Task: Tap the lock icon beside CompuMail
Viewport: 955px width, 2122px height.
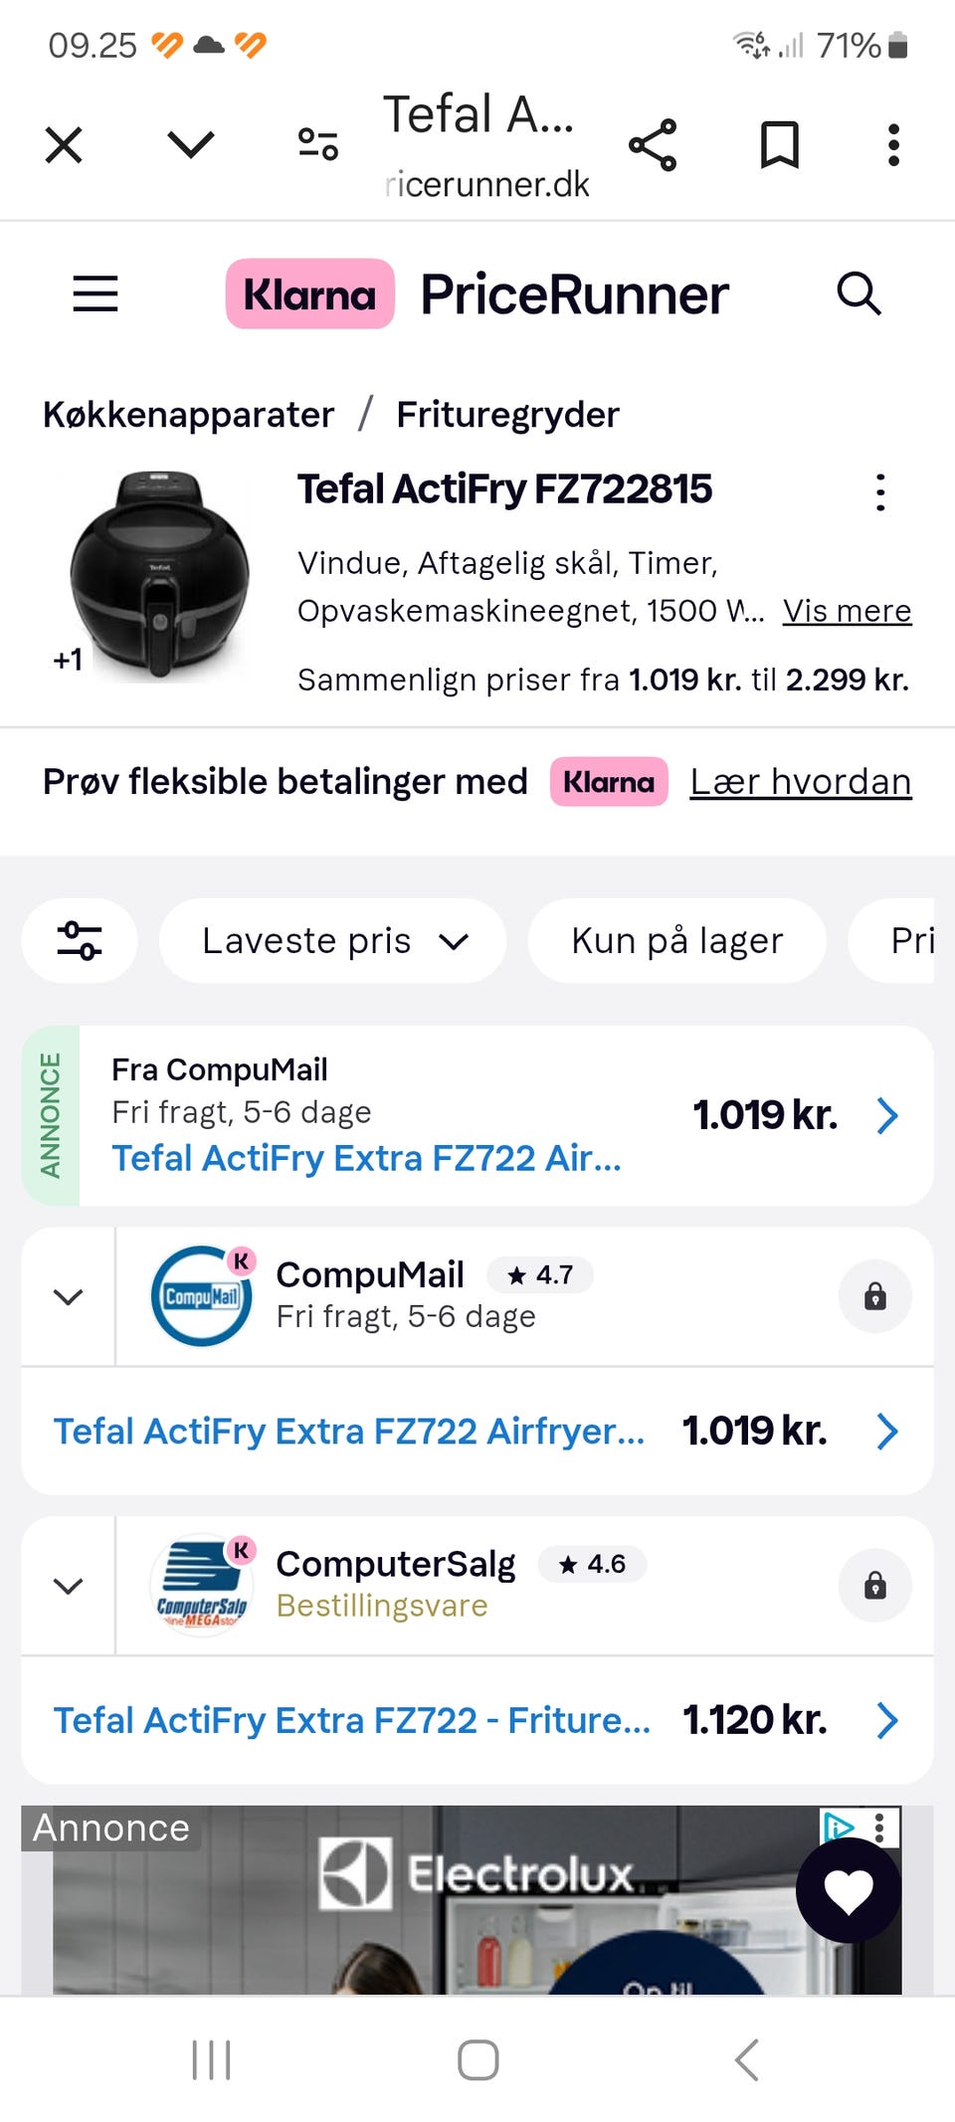Action: coord(874,1296)
